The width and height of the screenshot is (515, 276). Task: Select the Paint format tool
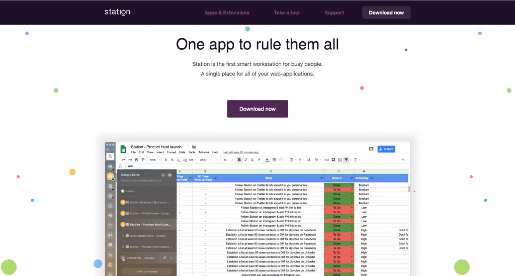[143, 160]
